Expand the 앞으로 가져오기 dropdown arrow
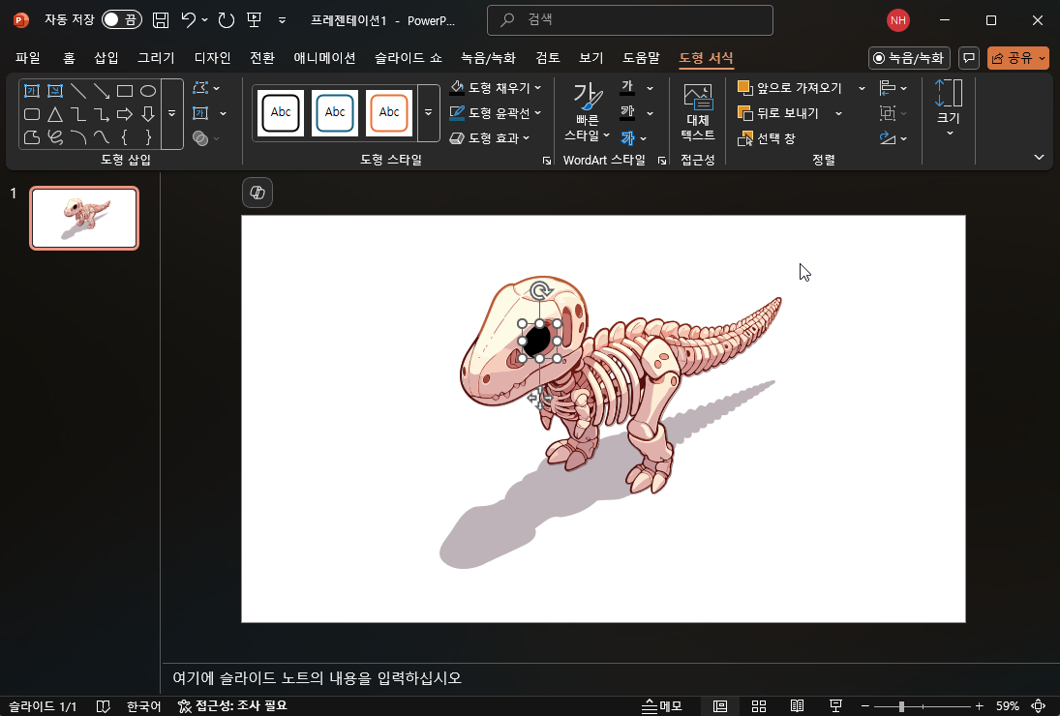 pyautogui.click(x=862, y=87)
